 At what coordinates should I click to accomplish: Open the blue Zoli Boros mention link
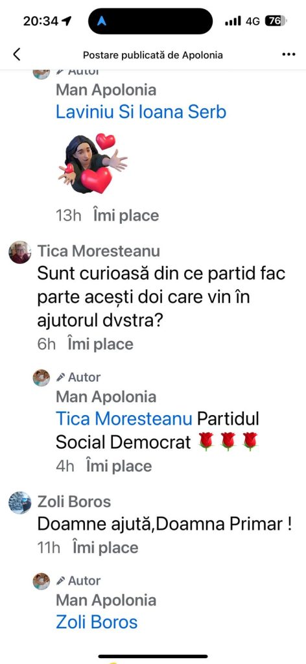(x=97, y=622)
